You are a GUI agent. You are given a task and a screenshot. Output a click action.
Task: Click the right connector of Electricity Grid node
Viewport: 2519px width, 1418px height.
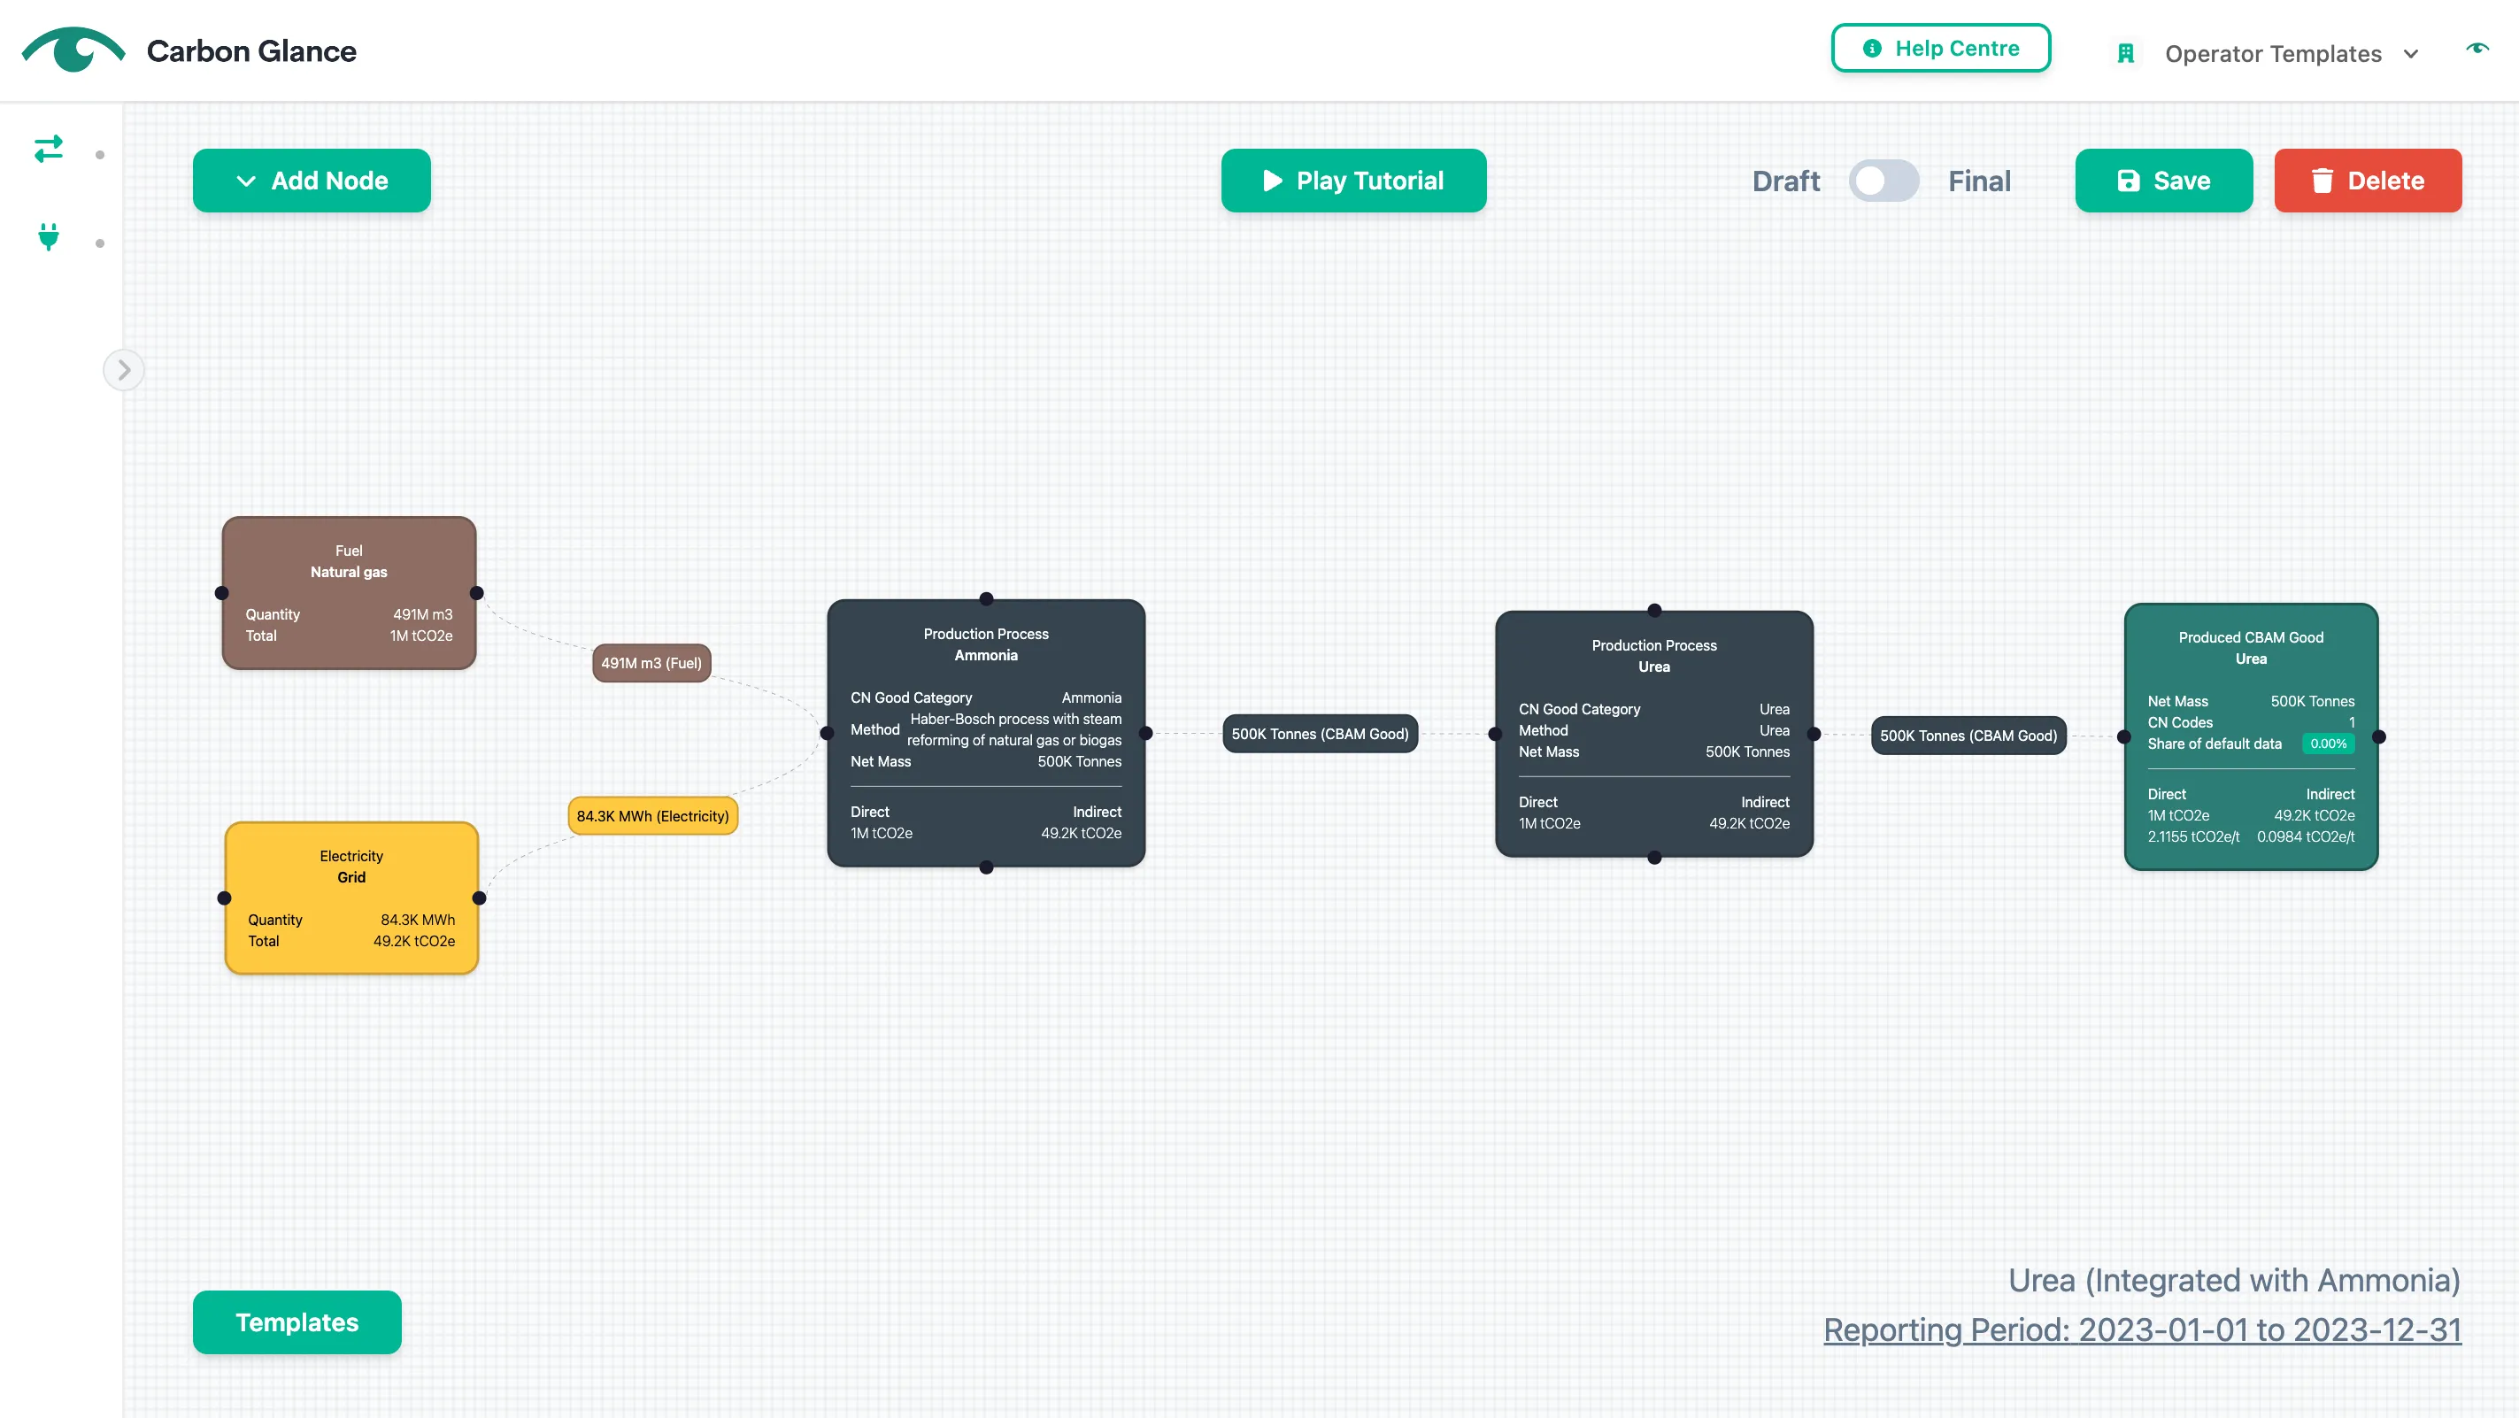pyautogui.click(x=479, y=897)
